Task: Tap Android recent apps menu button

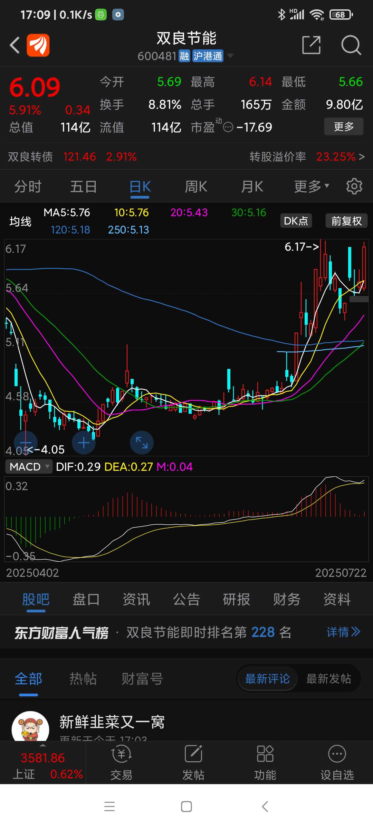Action: [x=109, y=806]
